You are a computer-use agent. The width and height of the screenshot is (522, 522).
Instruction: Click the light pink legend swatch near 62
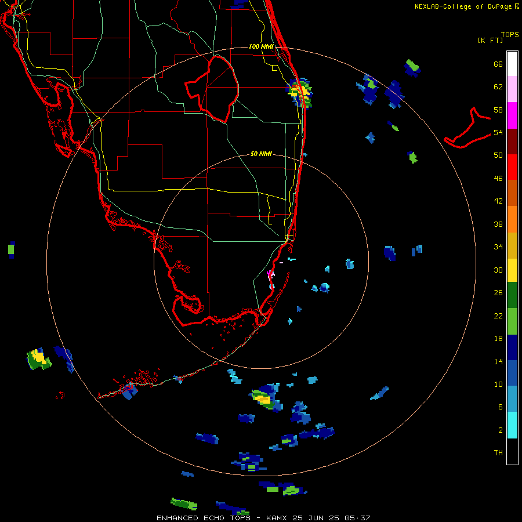point(512,89)
